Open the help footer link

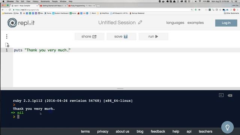pos(176,132)
